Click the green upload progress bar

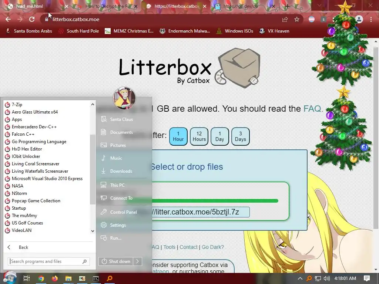pyautogui.click(x=215, y=201)
